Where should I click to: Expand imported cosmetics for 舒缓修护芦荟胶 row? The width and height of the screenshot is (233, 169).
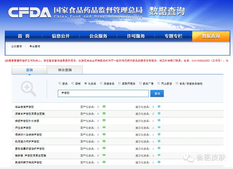point(159,148)
